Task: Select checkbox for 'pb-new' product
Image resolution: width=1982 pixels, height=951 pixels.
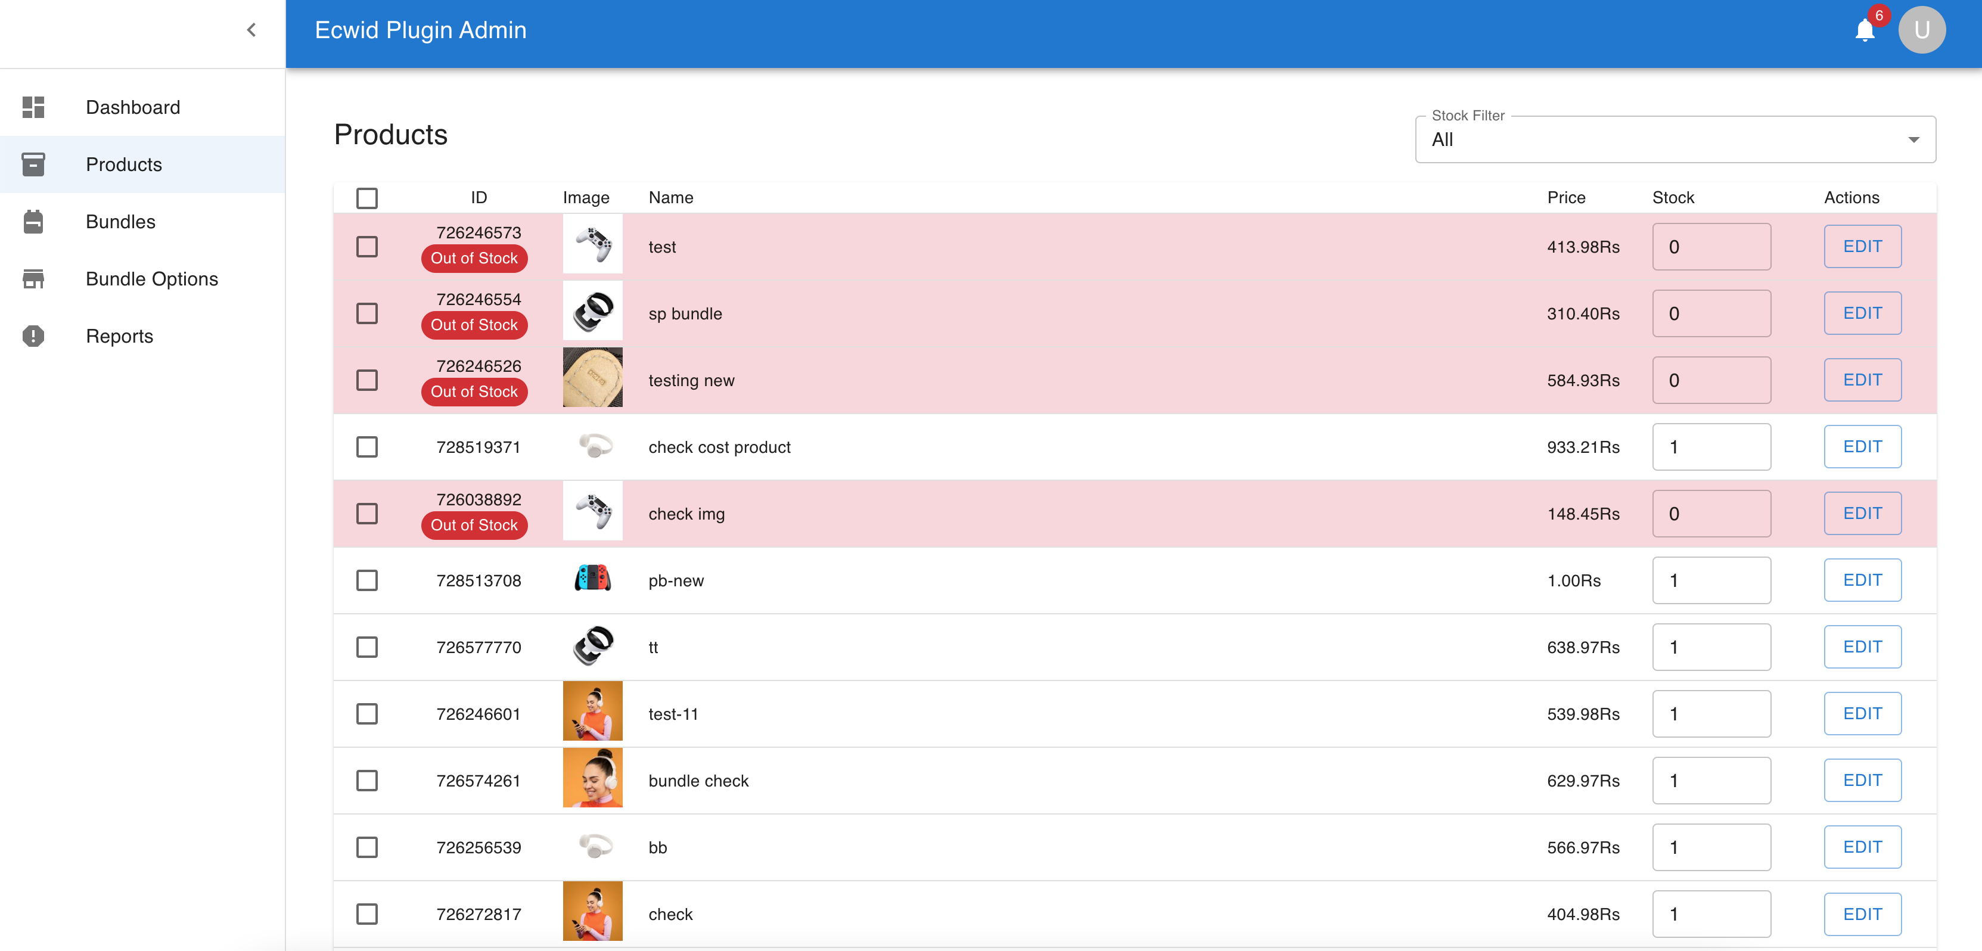Action: (367, 580)
